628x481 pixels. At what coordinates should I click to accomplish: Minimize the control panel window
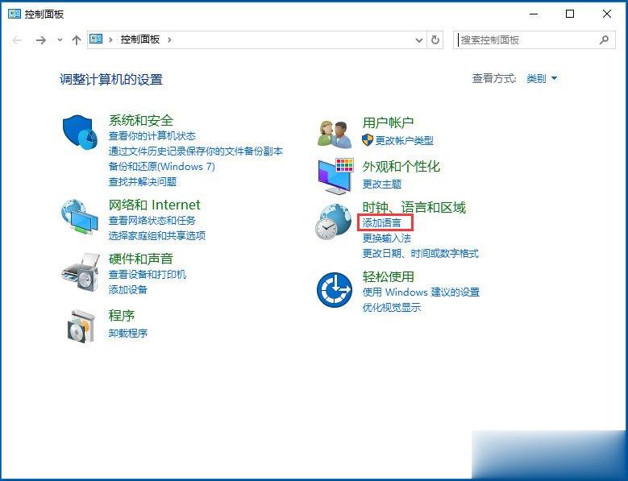(x=534, y=14)
